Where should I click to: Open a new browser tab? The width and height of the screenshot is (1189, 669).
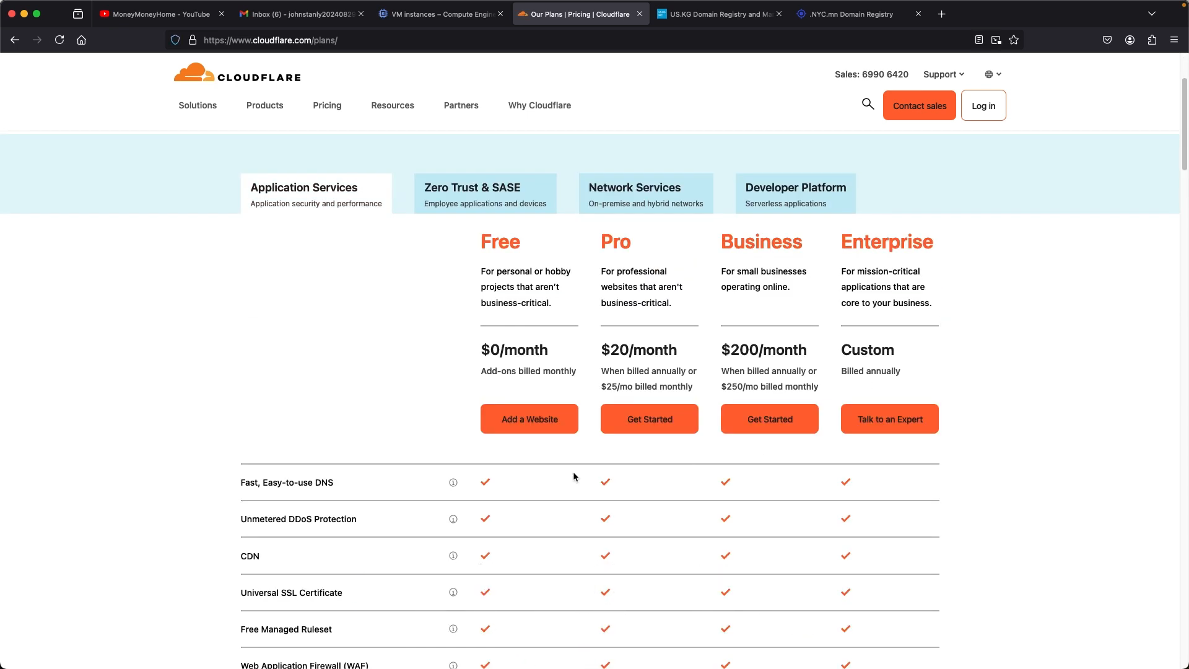(941, 14)
